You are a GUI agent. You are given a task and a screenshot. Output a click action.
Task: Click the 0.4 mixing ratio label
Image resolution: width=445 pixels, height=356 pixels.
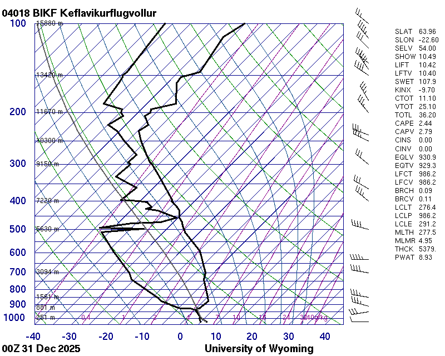(86, 318)
